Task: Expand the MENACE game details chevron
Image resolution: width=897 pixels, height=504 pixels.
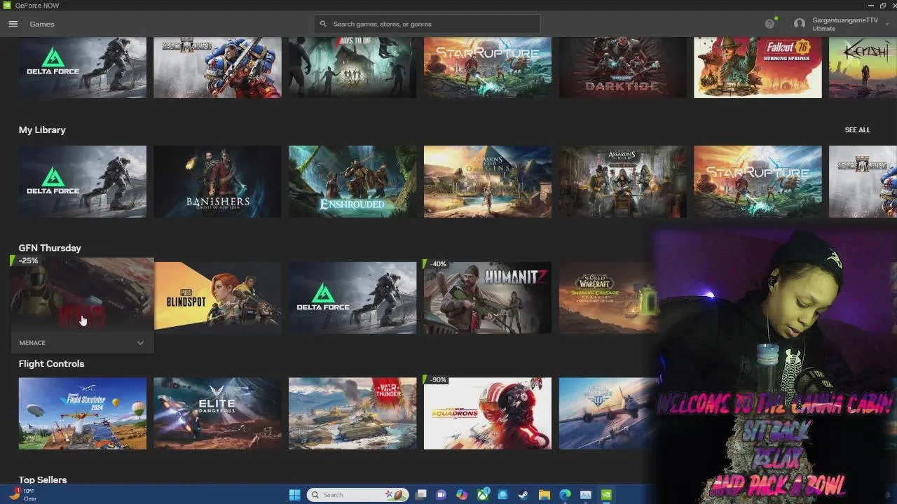Action: click(x=140, y=343)
